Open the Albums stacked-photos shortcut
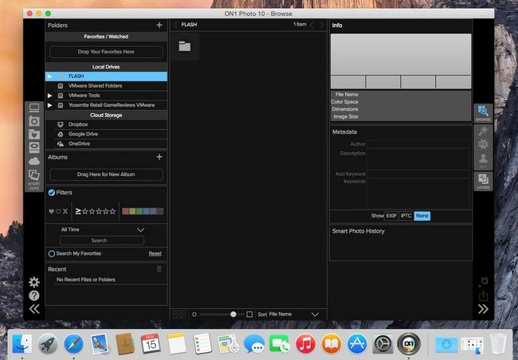 point(34,175)
